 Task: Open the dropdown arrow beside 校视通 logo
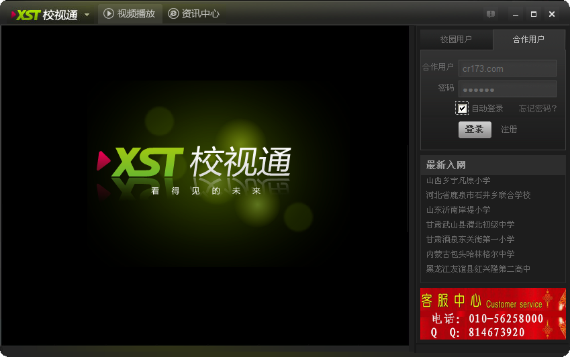click(87, 15)
